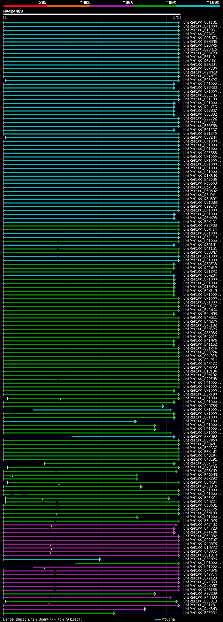Click hit UniRef100_Q07FY1
This screenshot has width=223, height=622.
point(200,463)
